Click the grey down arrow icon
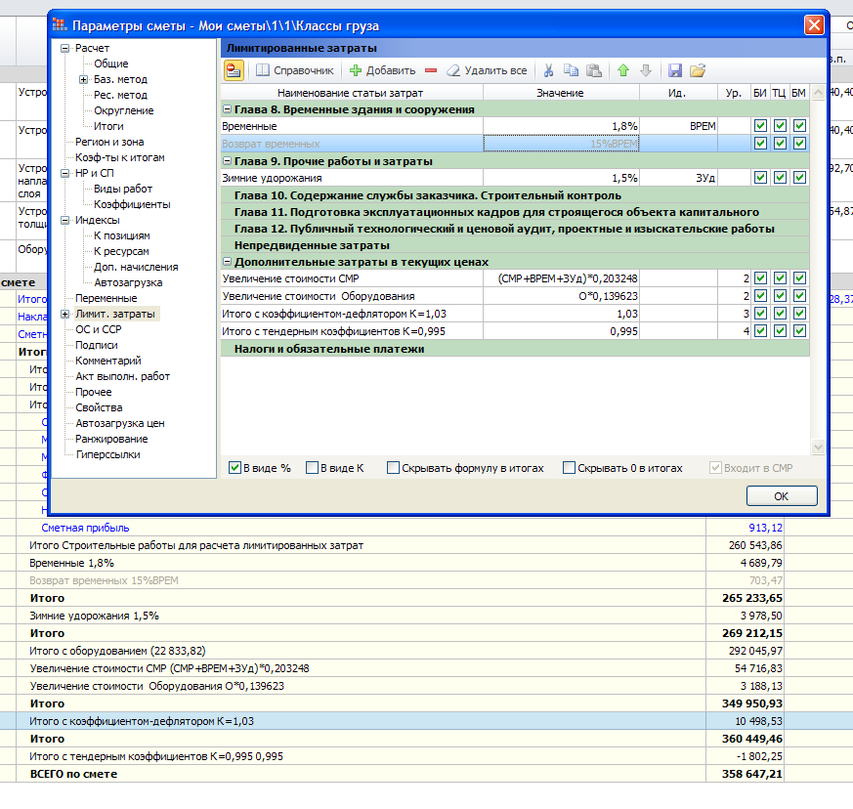 pyautogui.click(x=645, y=70)
